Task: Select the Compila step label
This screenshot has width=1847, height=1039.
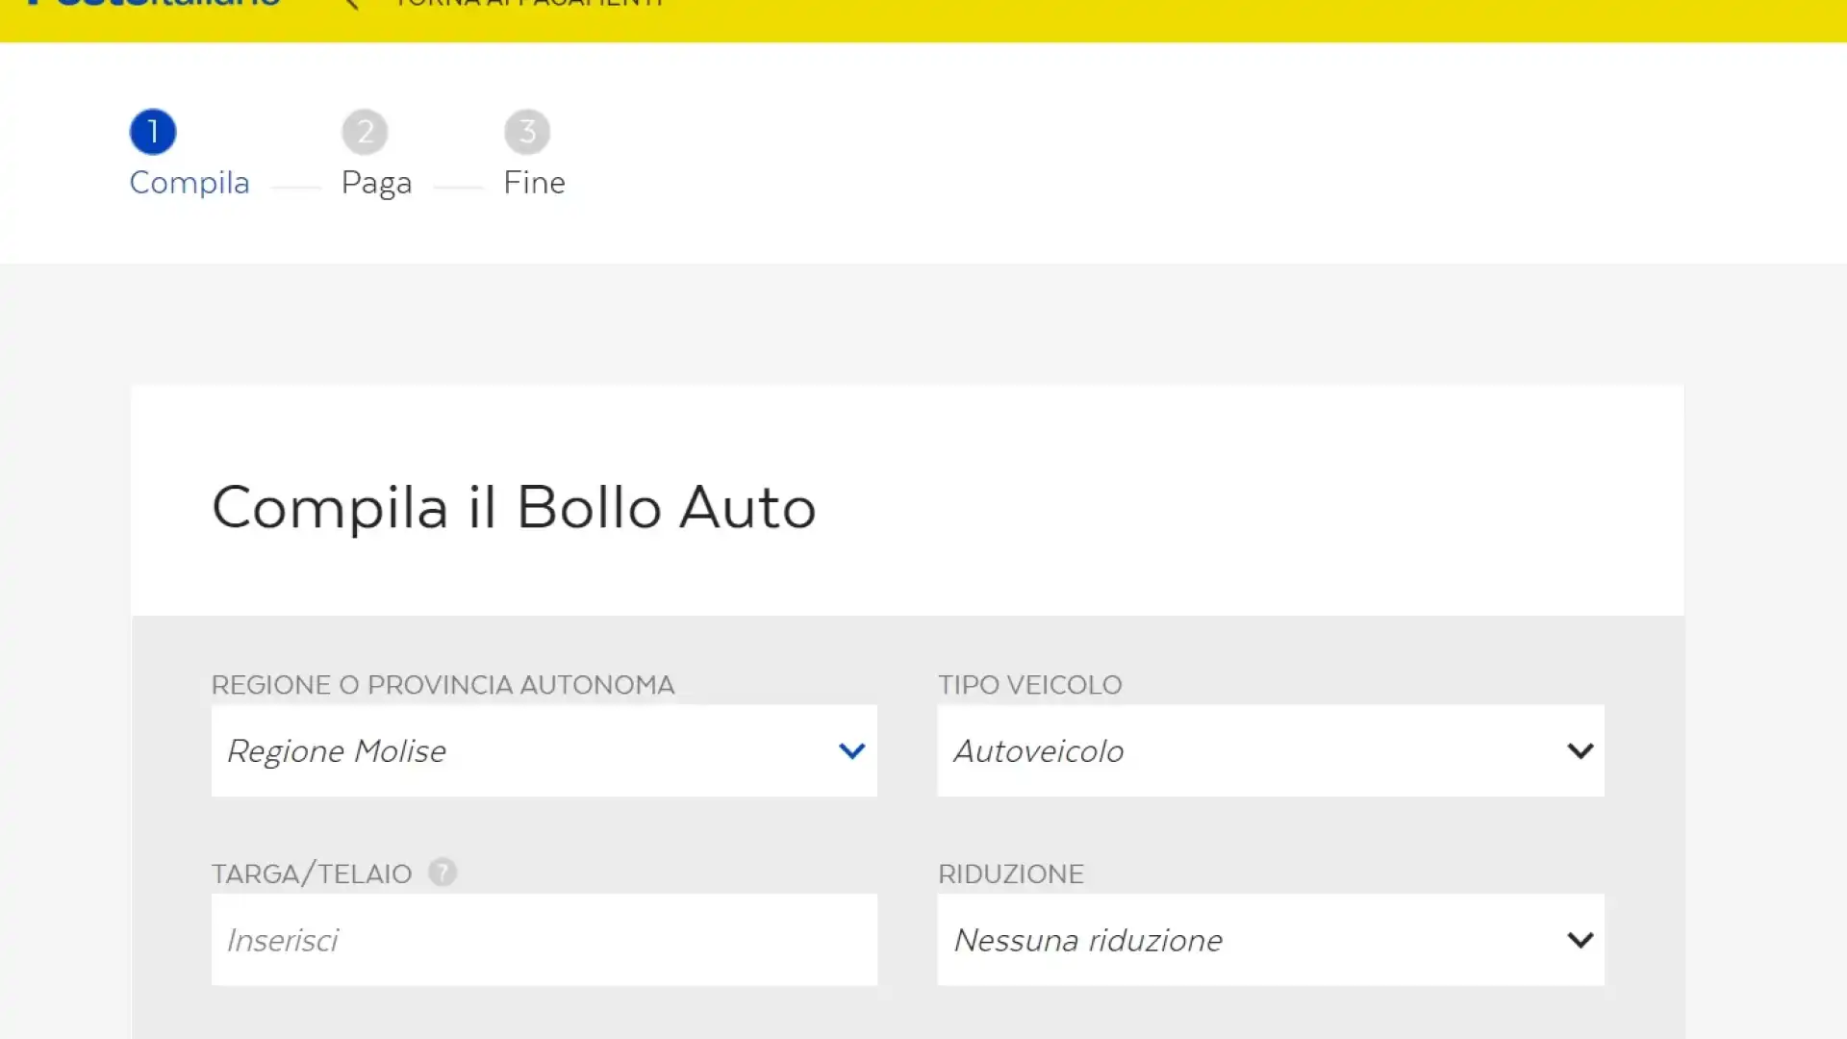Action: pos(190,183)
